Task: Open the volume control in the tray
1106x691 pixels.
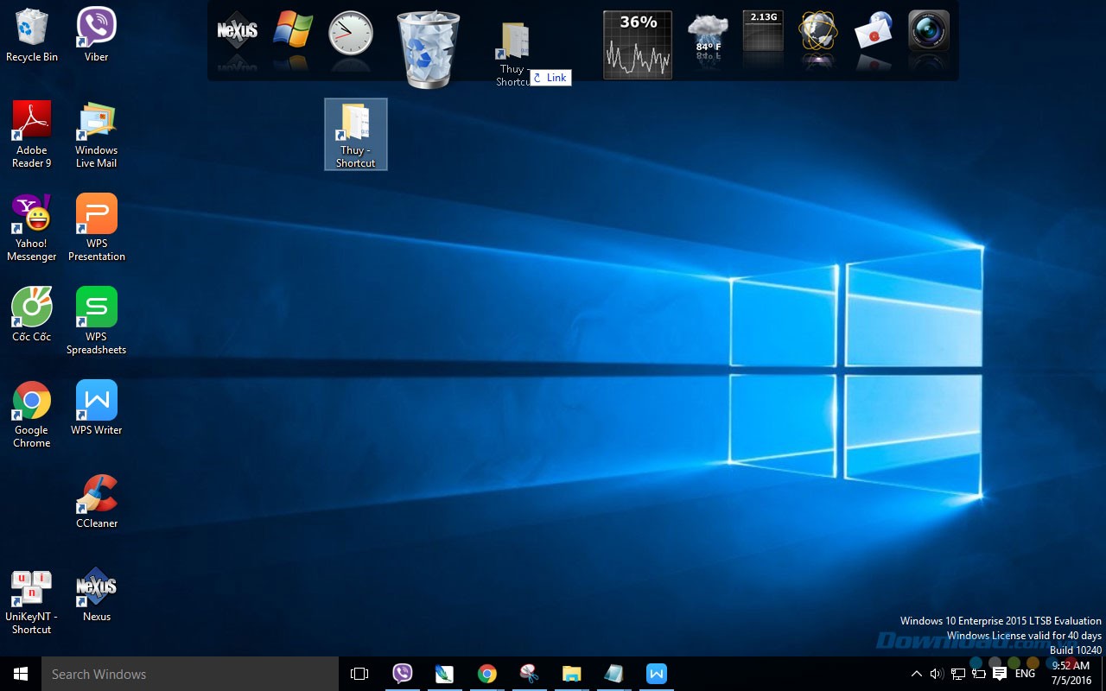Action: pos(936,674)
